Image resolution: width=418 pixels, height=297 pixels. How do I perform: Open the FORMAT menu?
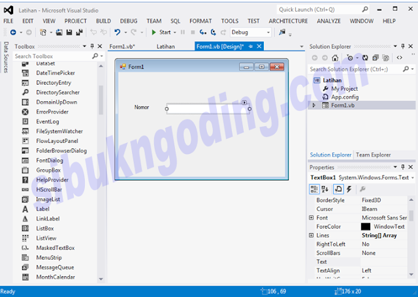pos(201,21)
